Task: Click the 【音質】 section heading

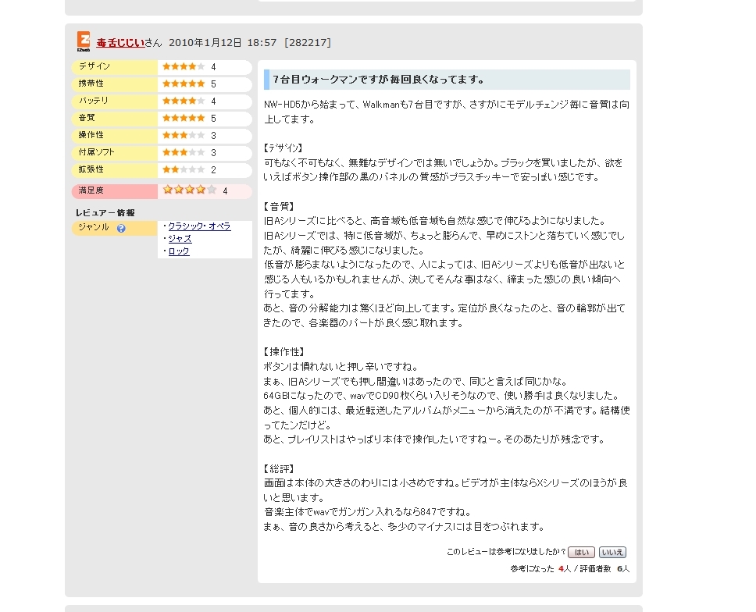Action: 279,207
